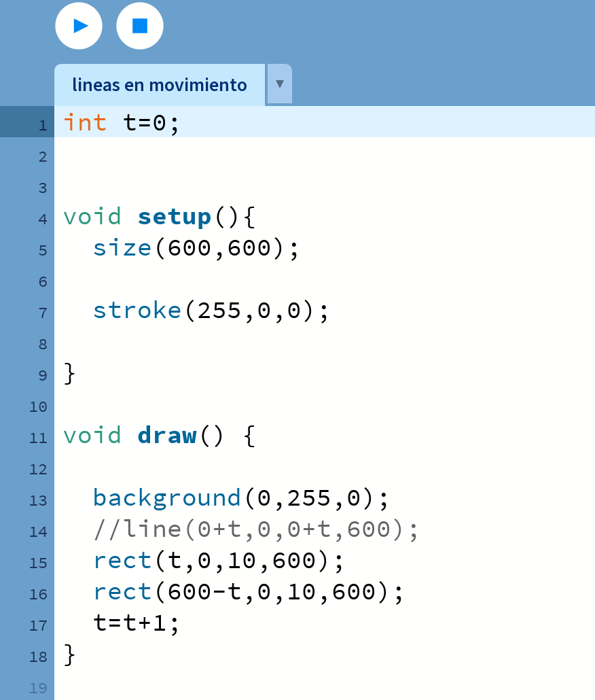The width and height of the screenshot is (595, 700).
Task: Click line number 11 in gutter
Action: [x=39, y=438]
